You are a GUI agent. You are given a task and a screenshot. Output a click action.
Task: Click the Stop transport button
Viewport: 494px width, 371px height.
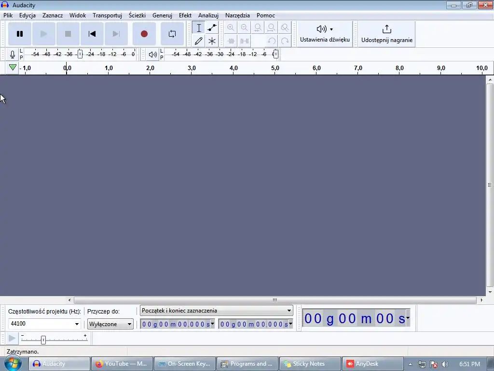(x=68, y=34)
